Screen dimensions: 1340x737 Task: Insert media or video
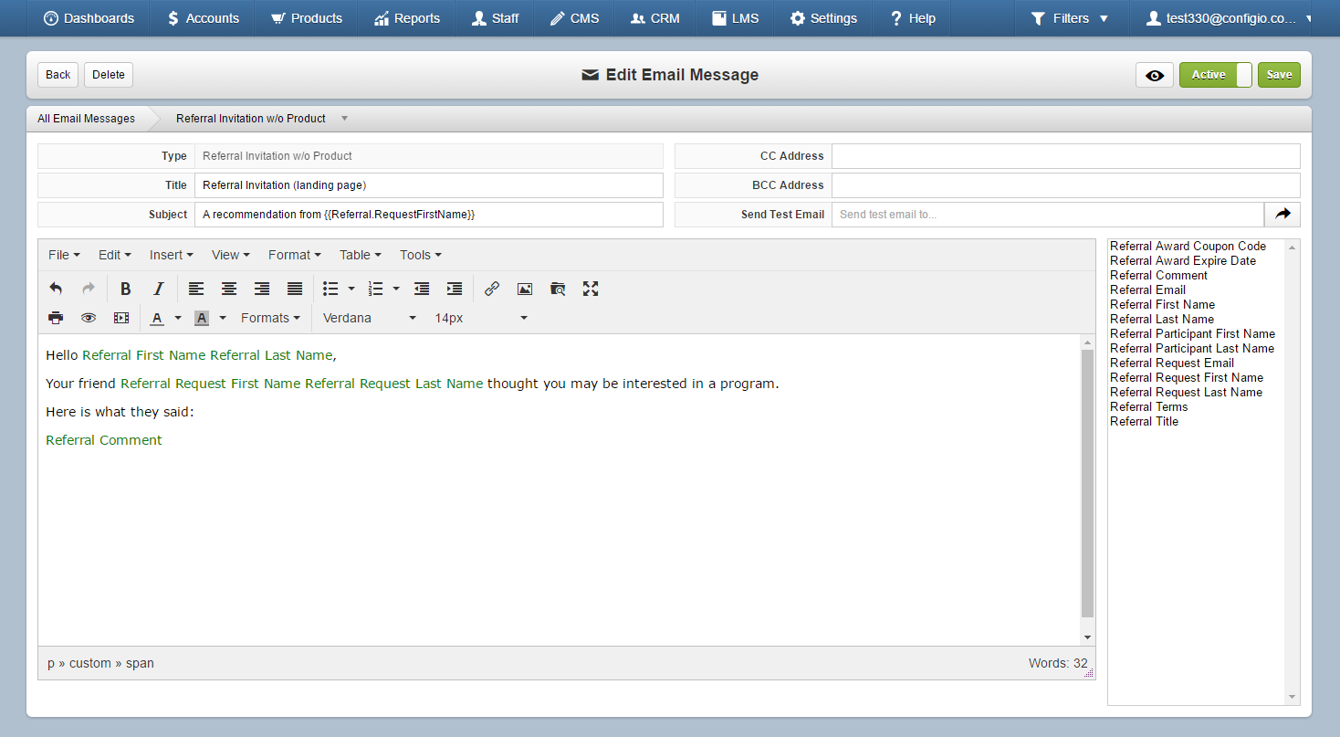click(x=121, y=318)
